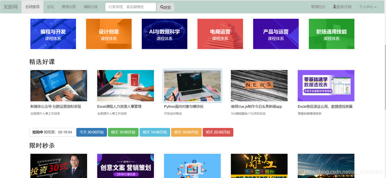The width and height of the screenshot is (386, 178).
Task: Click the starry night sky flash sale thumbnail
Action: tap(326, 166)
